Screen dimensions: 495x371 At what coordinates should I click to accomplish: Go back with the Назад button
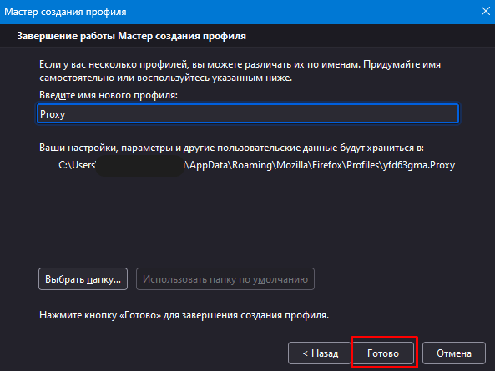320,353
